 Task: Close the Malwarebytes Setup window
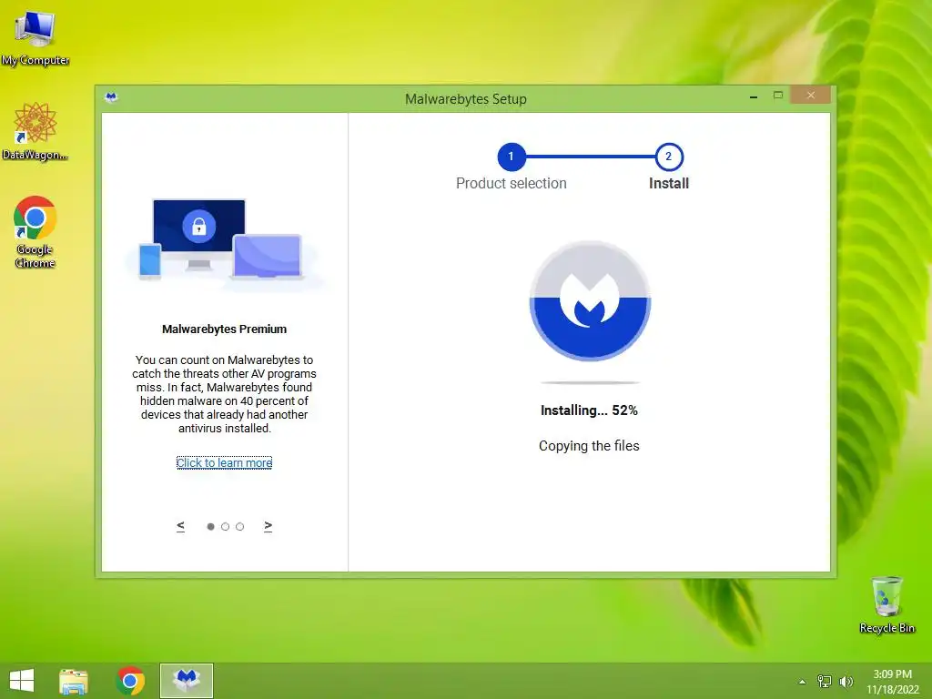(810, 95)
